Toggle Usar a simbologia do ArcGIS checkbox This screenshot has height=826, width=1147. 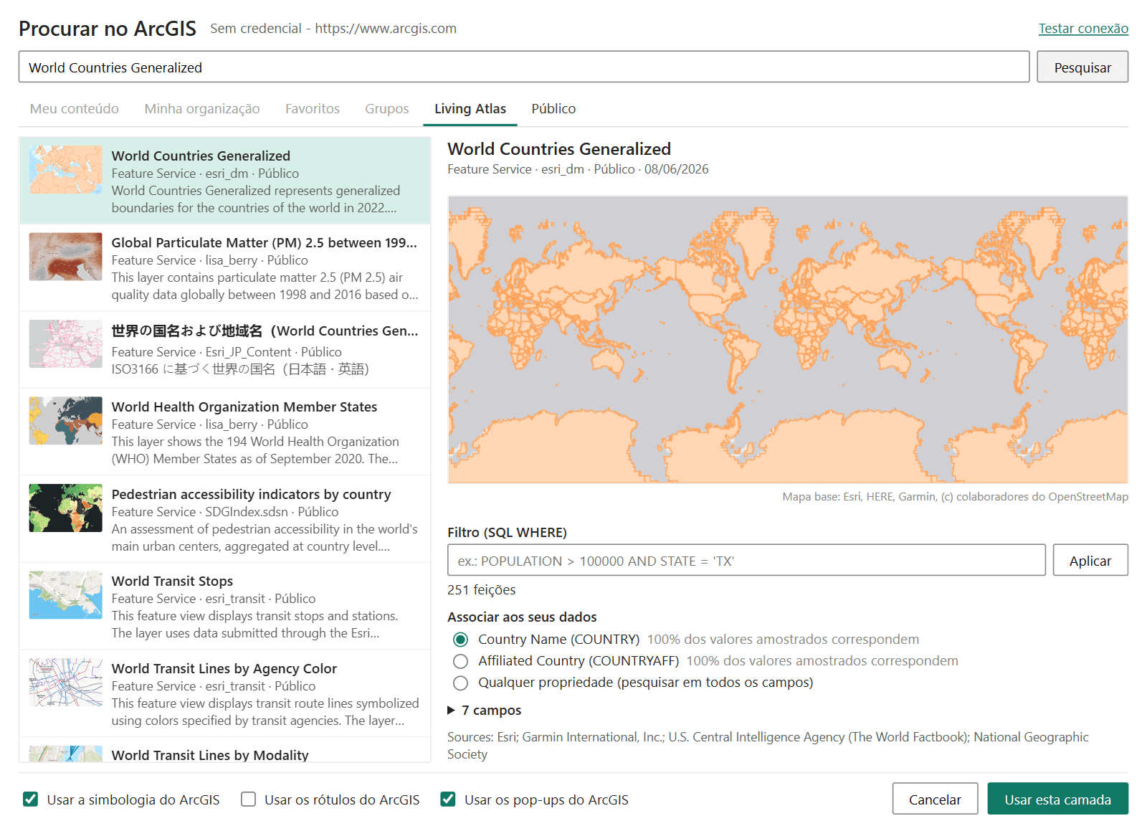(30, 799)
